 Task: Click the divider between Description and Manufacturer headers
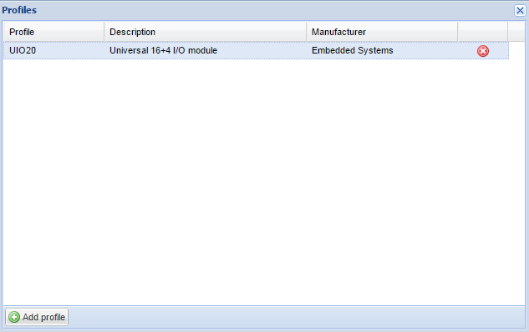point(307,32)
